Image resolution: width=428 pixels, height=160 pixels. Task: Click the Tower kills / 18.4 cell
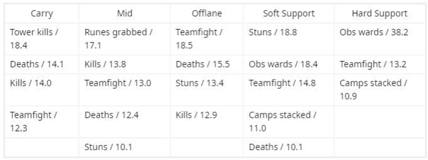(x=34, y=39)
